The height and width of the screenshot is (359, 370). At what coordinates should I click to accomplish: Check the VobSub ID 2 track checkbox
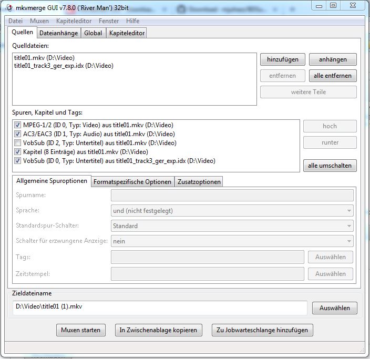click(x=17, y=143)
